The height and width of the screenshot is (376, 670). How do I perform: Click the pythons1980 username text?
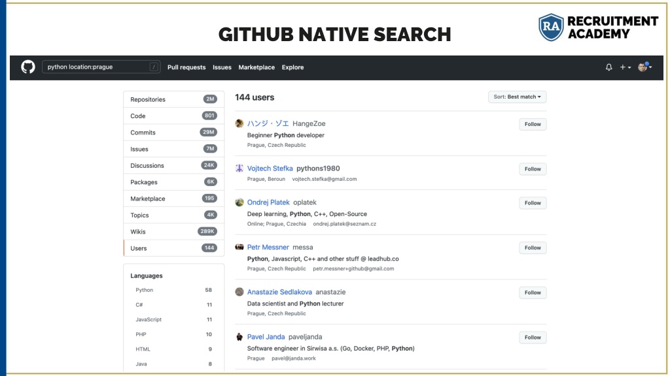[318, 168]
